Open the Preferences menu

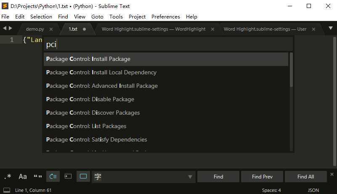pyautogui.click(x=165, y=17)
